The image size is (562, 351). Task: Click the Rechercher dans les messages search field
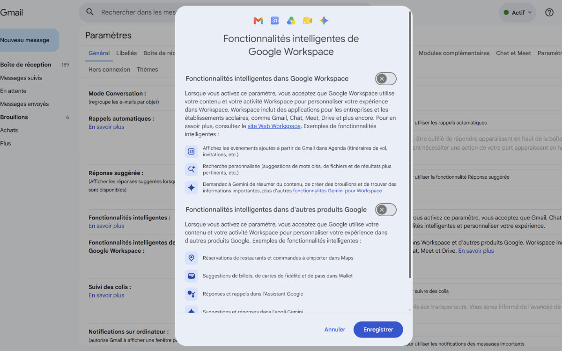pyautogui.click(x=138, y=13)
